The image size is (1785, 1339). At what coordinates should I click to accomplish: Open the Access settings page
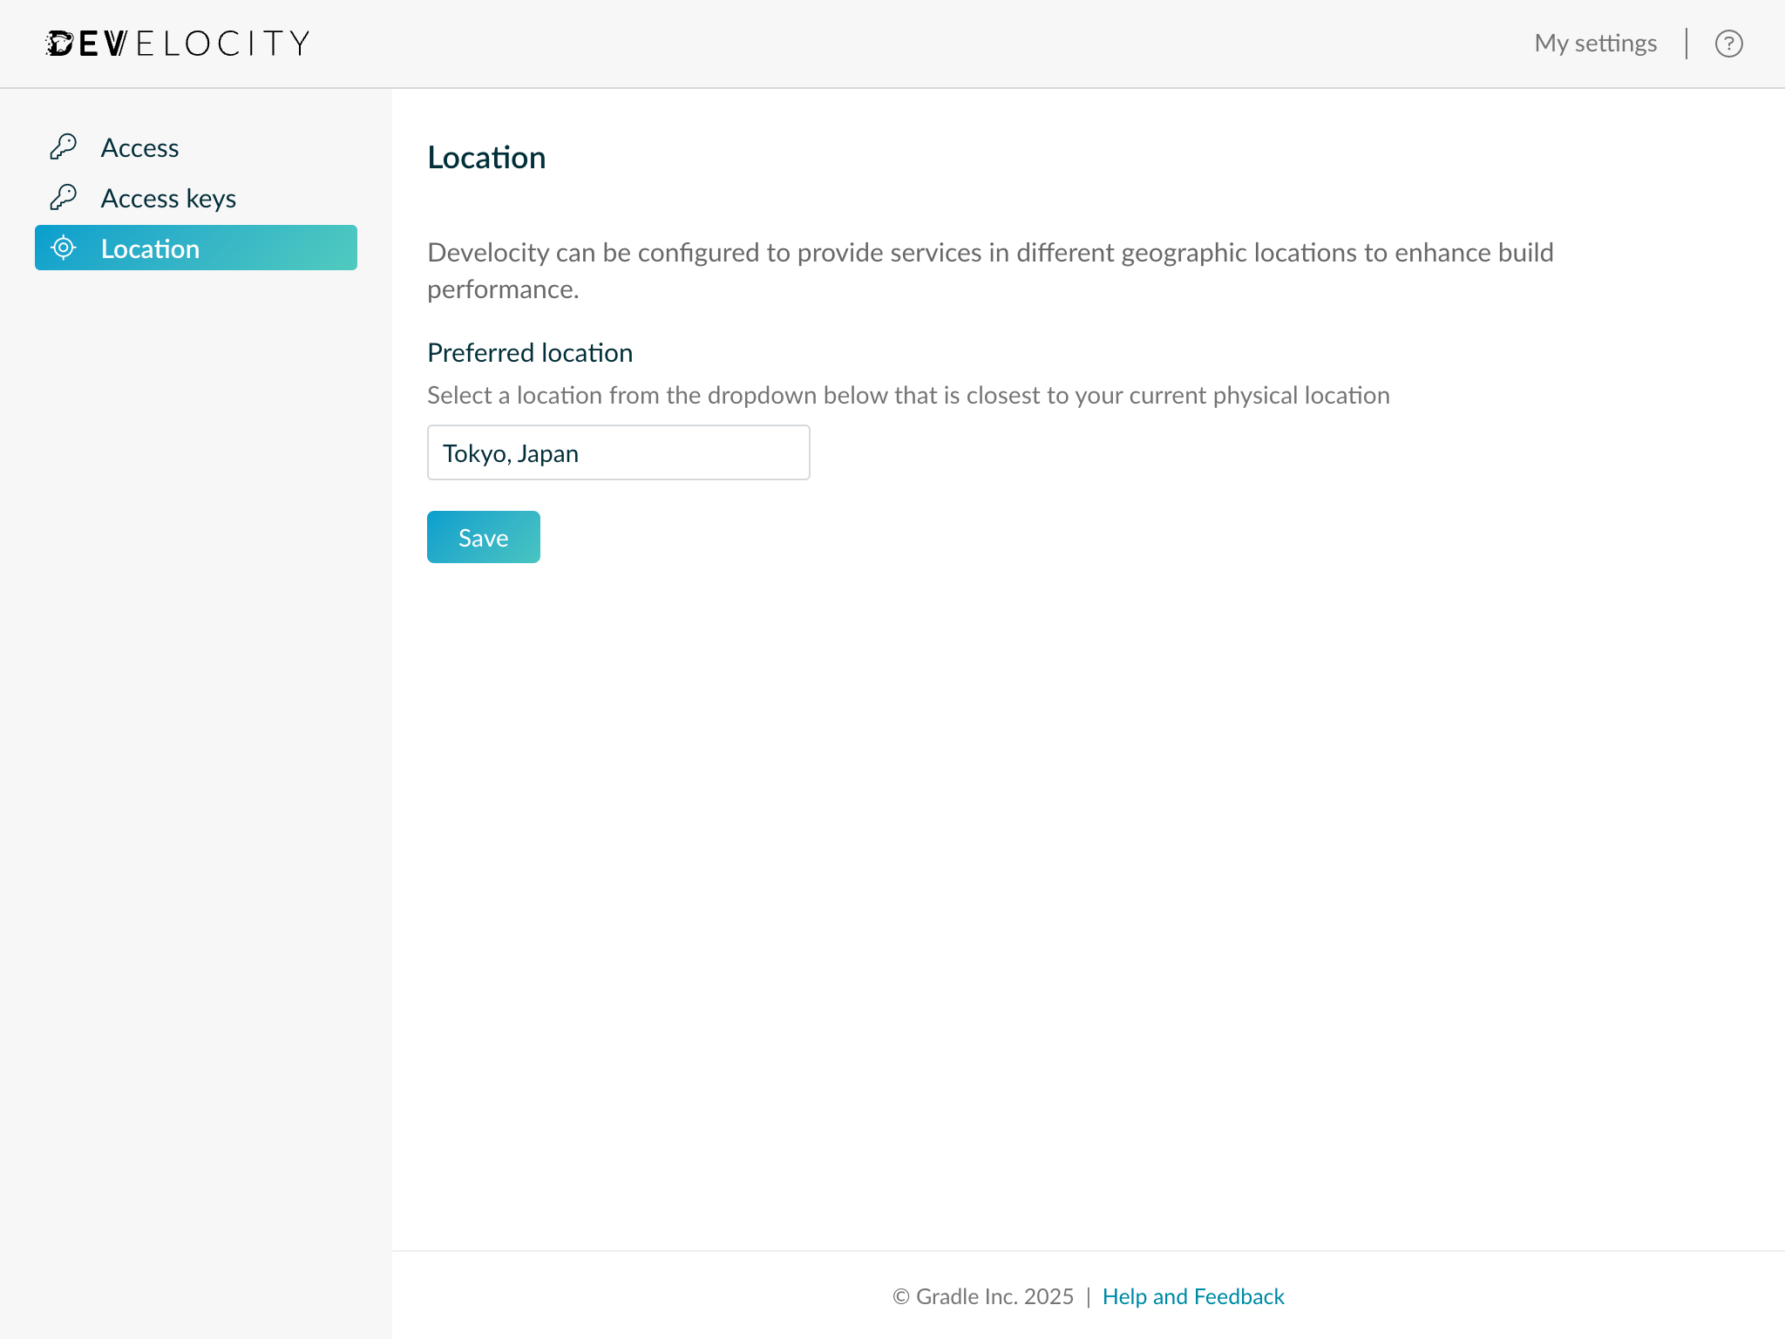139,146
